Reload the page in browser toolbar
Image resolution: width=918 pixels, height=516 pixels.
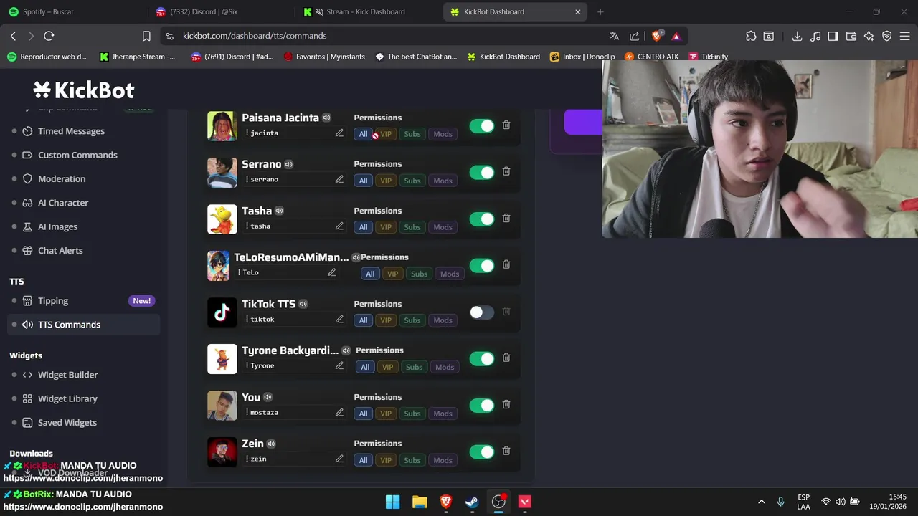click(49, 36)
